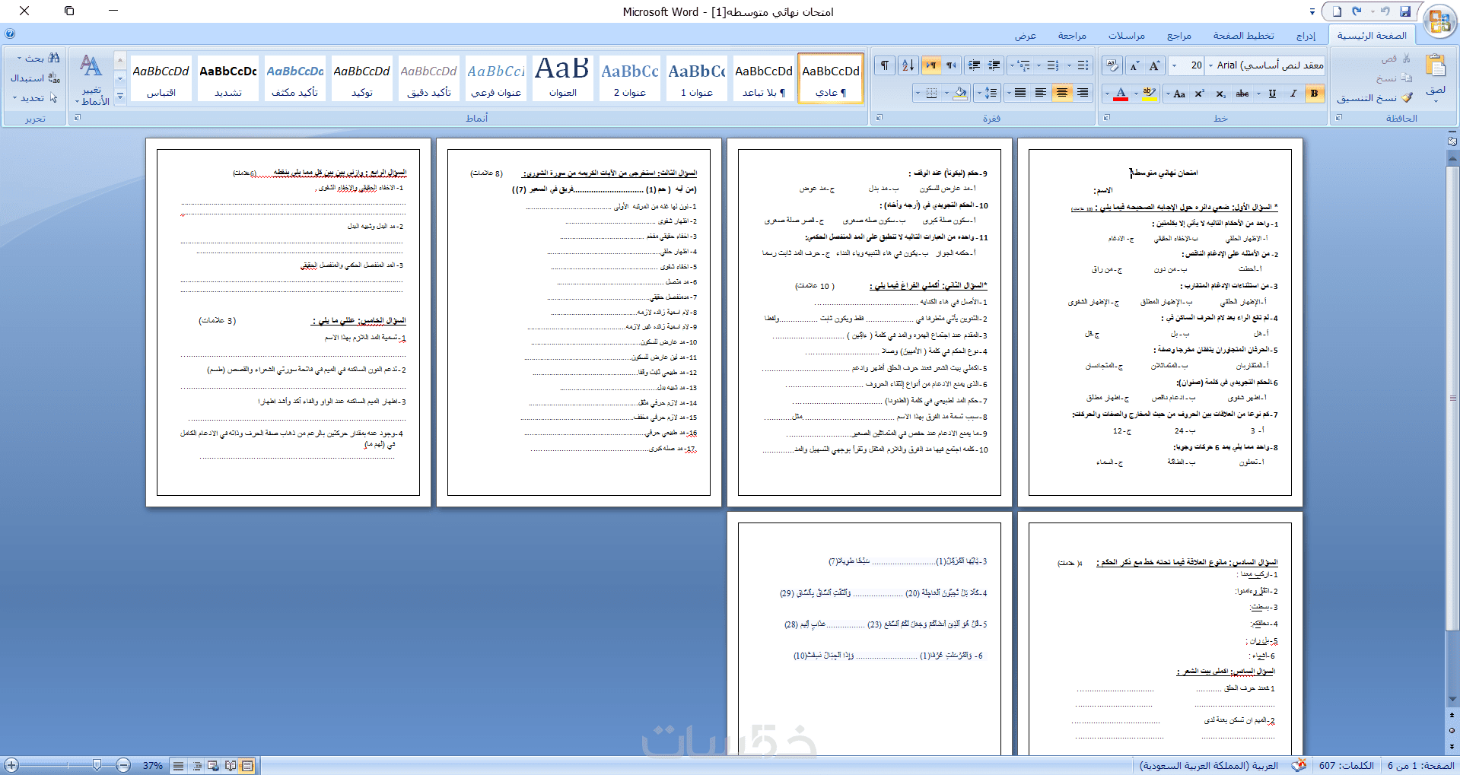The height and width of the screenshot is (775, 1460).
Task: Click the Increase Indent icon
Action: pyautogui.click(x=974, y=65)
